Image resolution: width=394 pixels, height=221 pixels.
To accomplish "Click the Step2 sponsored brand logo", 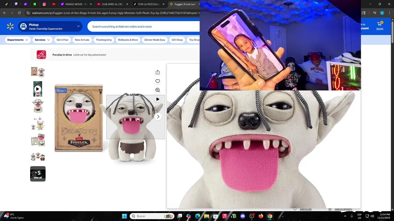I will (41, 55).
